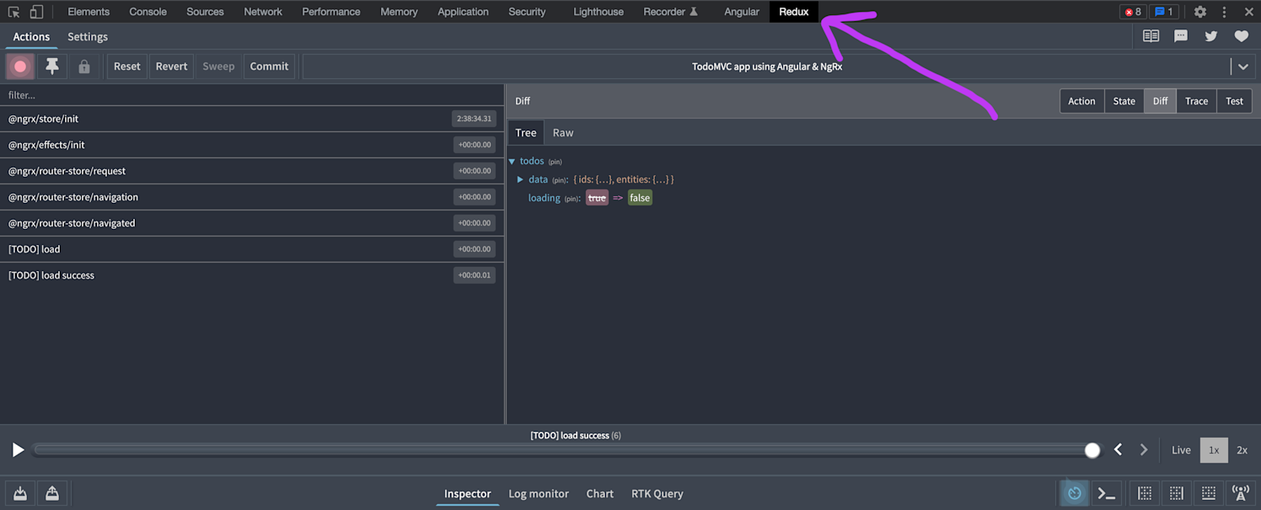1261x510 pixels.
Task: Switch inspector to the Test view
Action: tap(1234, 101)
